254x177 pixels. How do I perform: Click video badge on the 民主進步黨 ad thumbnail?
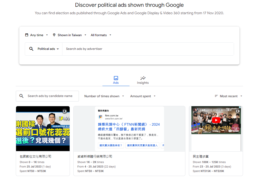(x=238, y=111)
